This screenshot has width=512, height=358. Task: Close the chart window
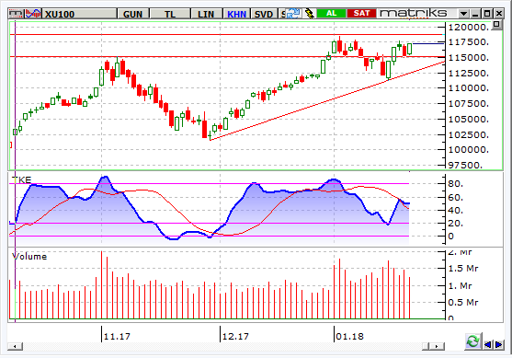(x=498, y=14)
